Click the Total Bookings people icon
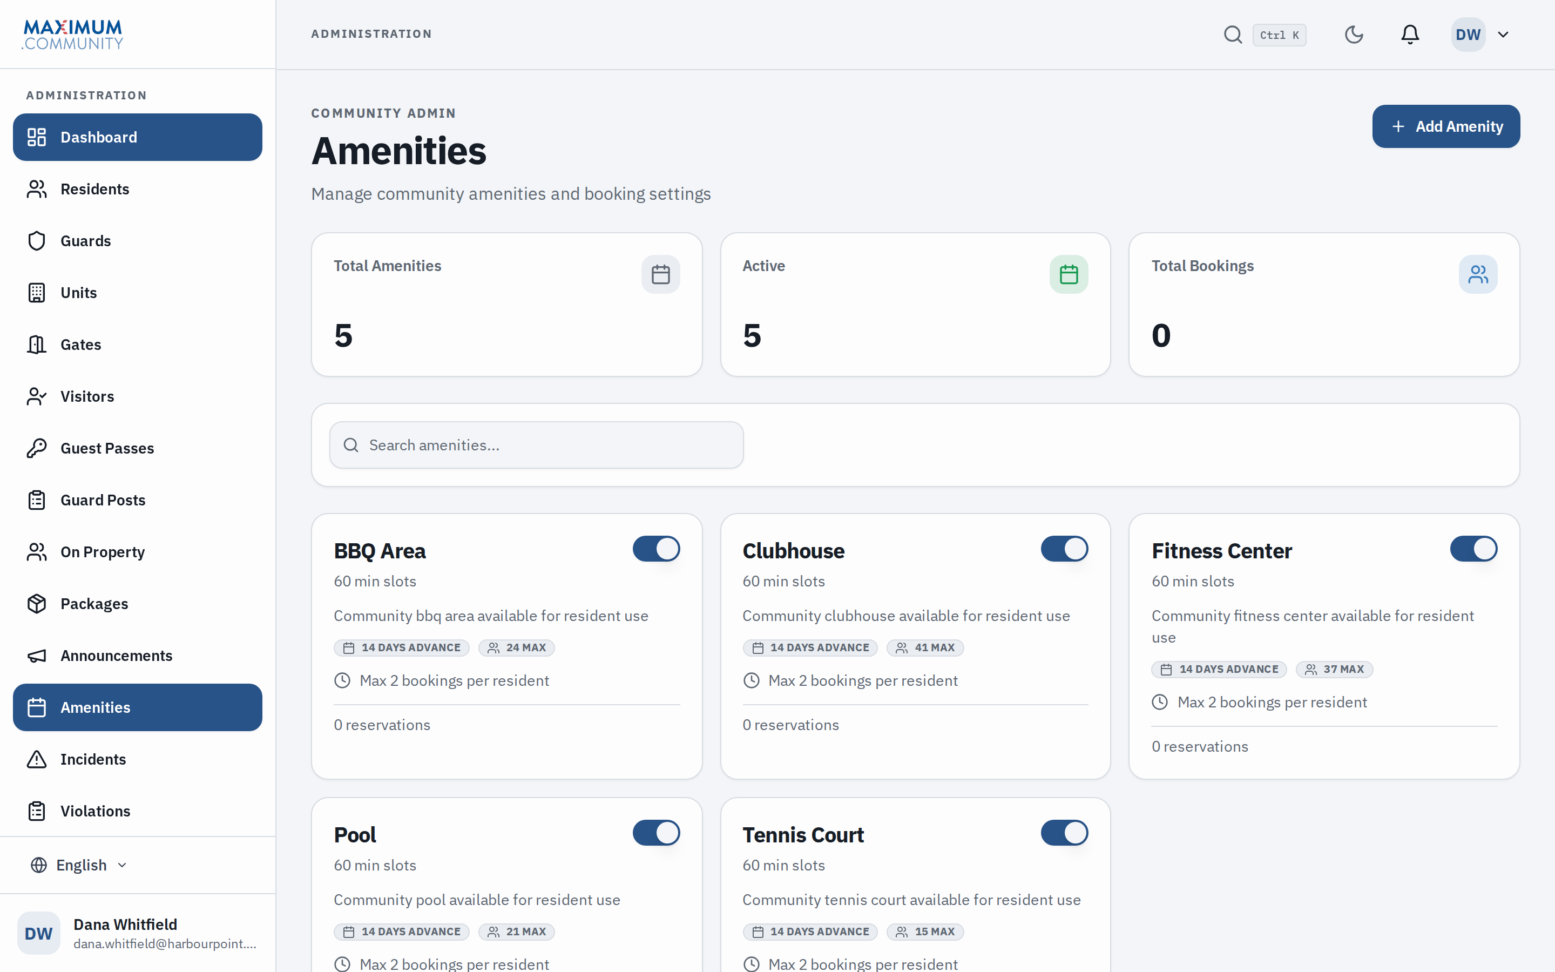Viewport: 1555px width, 972px height. point(1478,274)
